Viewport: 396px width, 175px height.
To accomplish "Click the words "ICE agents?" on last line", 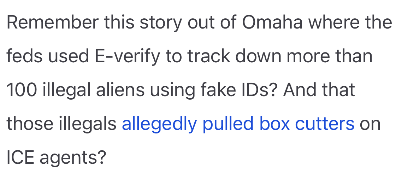I will [57, 157].
